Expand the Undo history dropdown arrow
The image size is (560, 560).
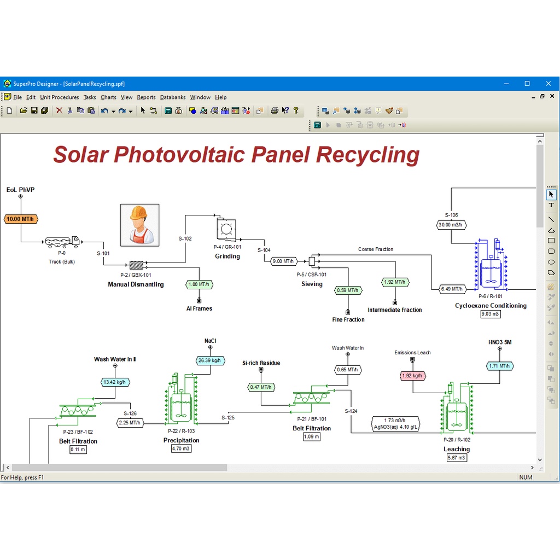point(113,111)
